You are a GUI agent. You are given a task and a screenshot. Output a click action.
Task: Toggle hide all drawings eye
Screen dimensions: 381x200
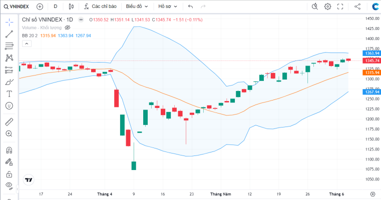coord(9,186)
